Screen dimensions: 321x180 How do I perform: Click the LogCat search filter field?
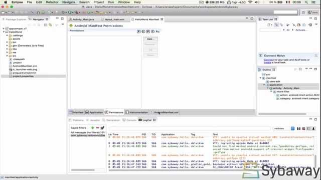(x=190, y=128)
